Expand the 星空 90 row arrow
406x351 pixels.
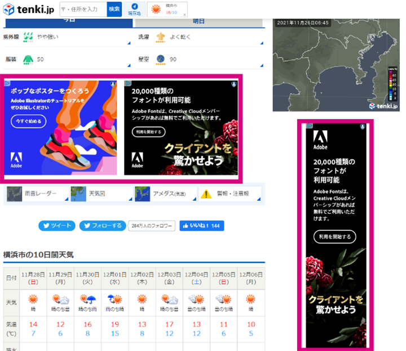[x=262, y=65]
